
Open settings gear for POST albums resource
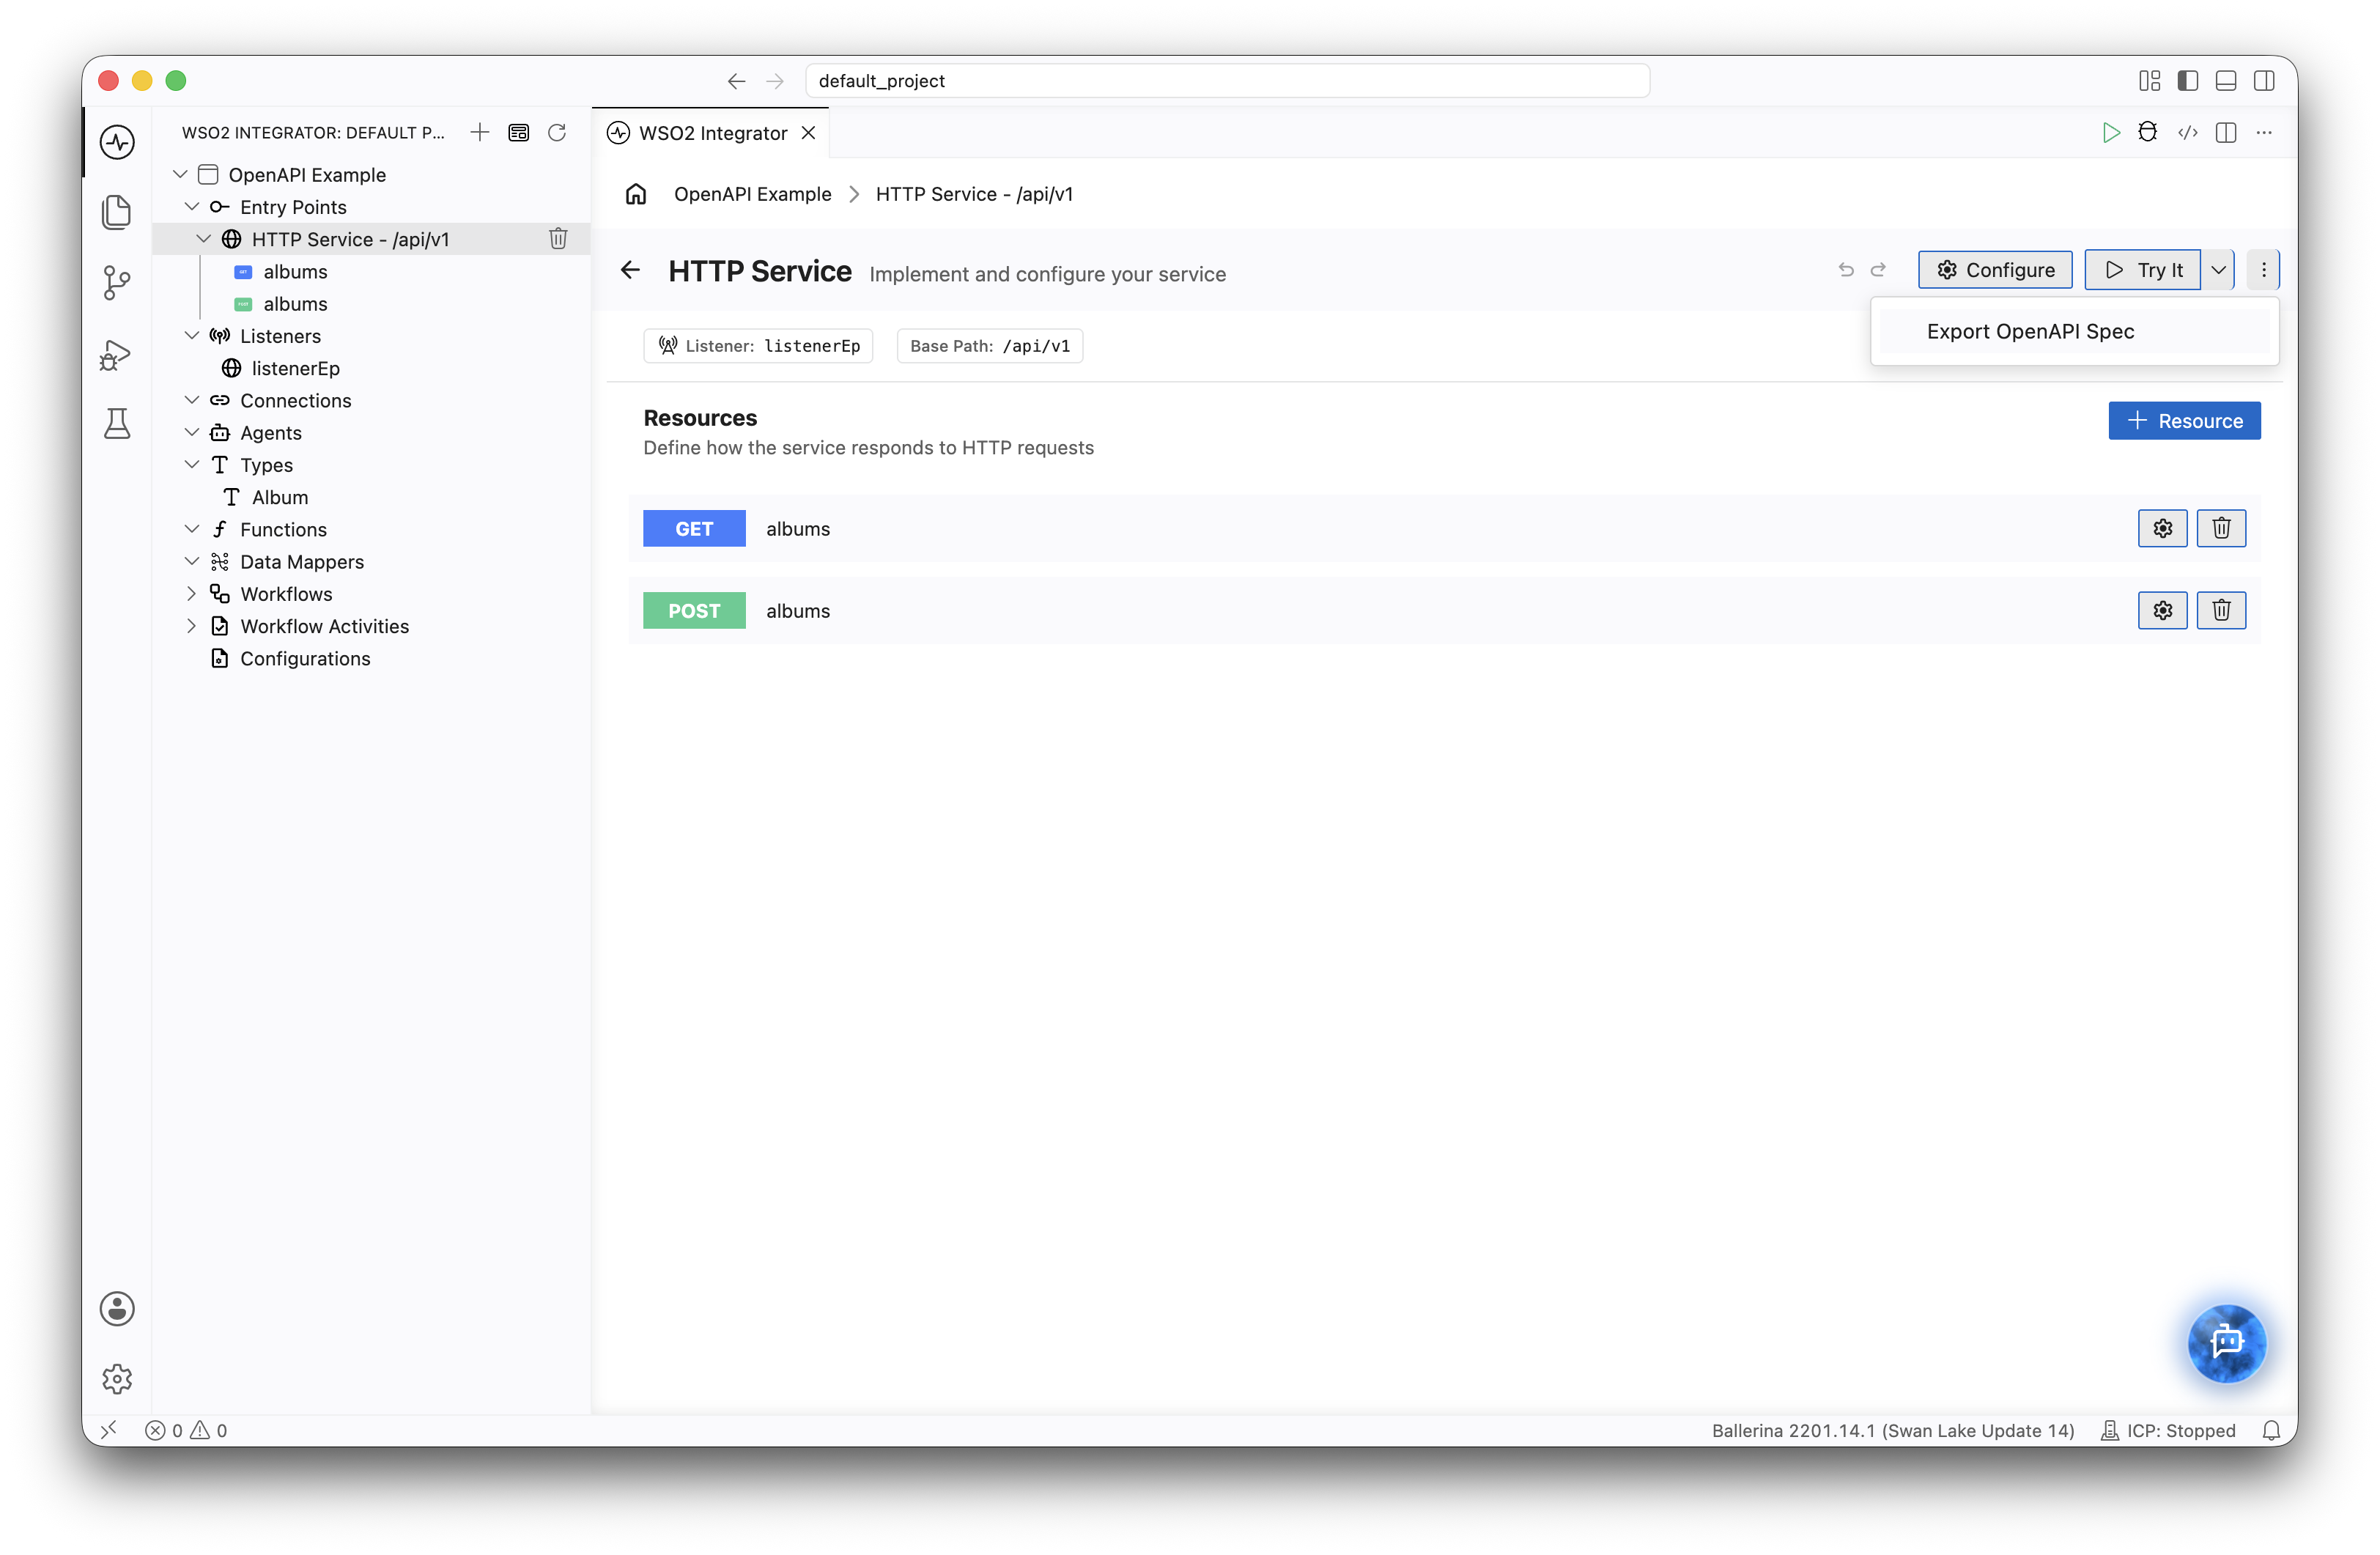click(x=2162, y=610)
